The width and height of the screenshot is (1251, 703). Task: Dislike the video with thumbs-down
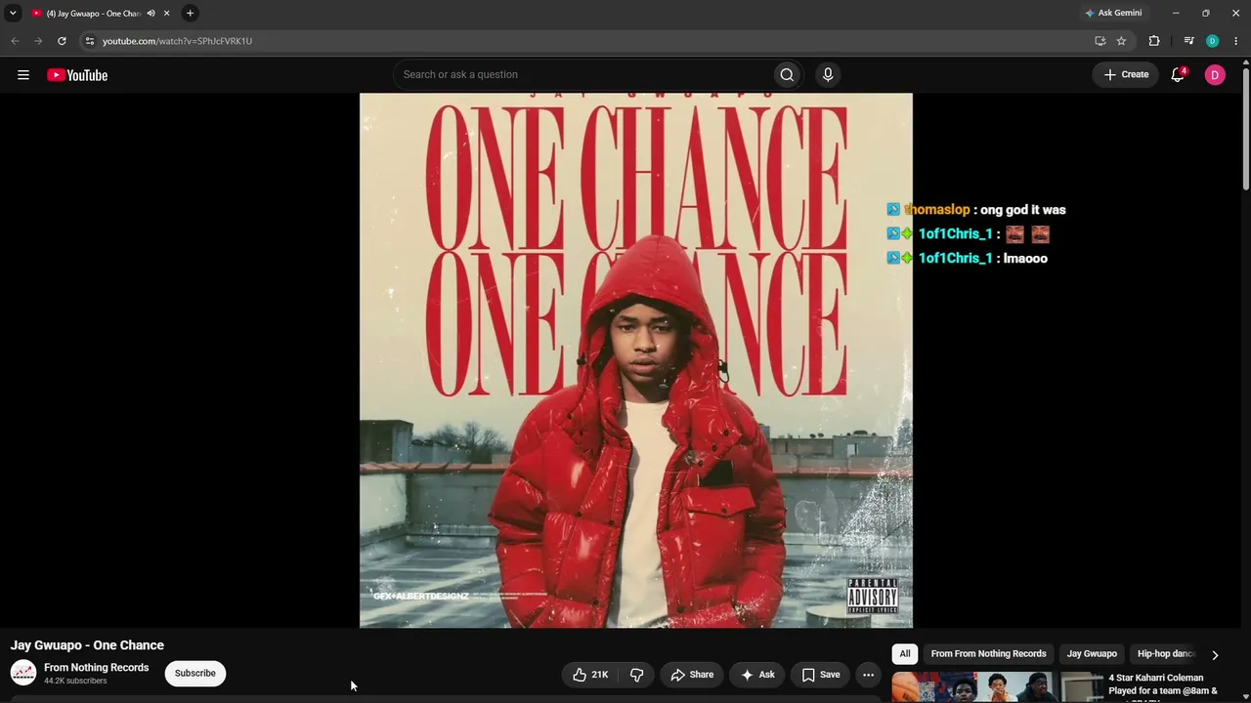point(636,675)
